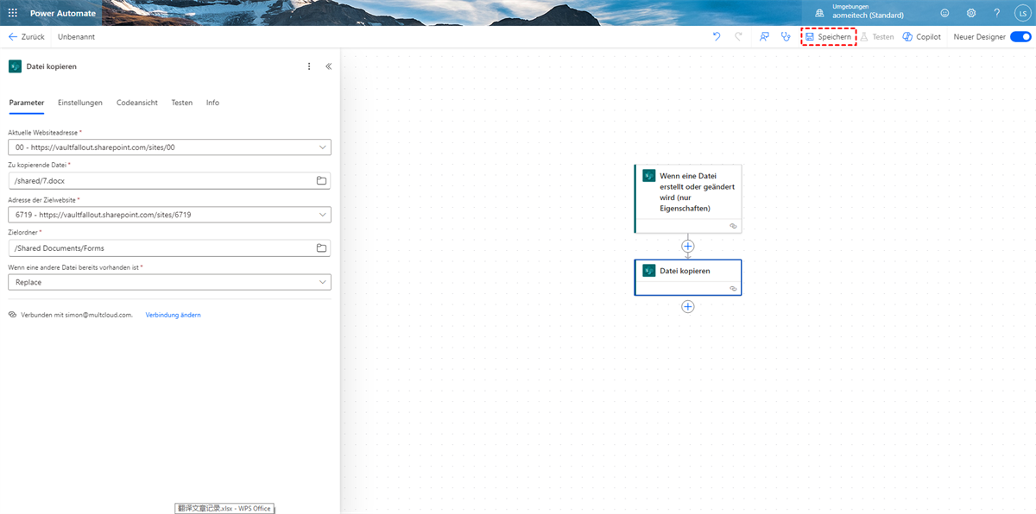Open Copilot from the toolbar
Viewport: 1036px width, 514px height.
[x=922, y=37]
